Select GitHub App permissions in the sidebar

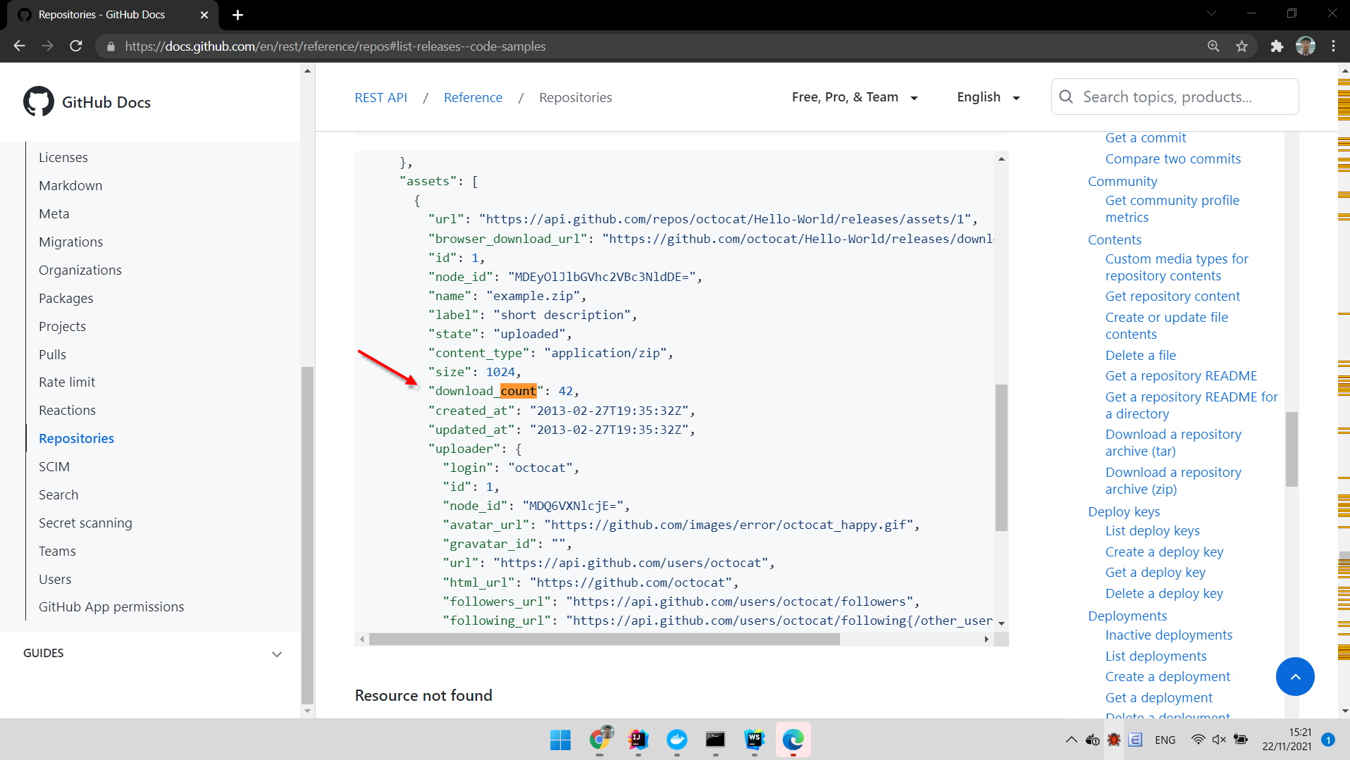[x=111, y=606]
